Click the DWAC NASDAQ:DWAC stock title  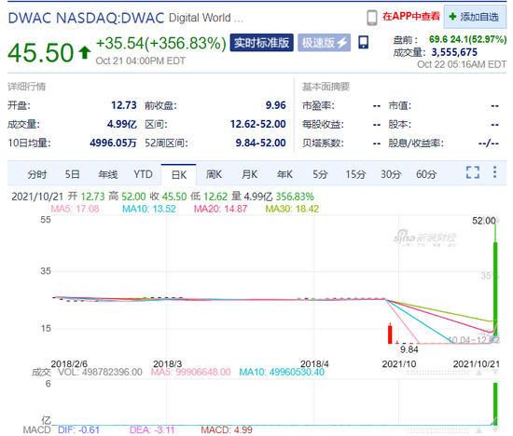coord(86,18)
